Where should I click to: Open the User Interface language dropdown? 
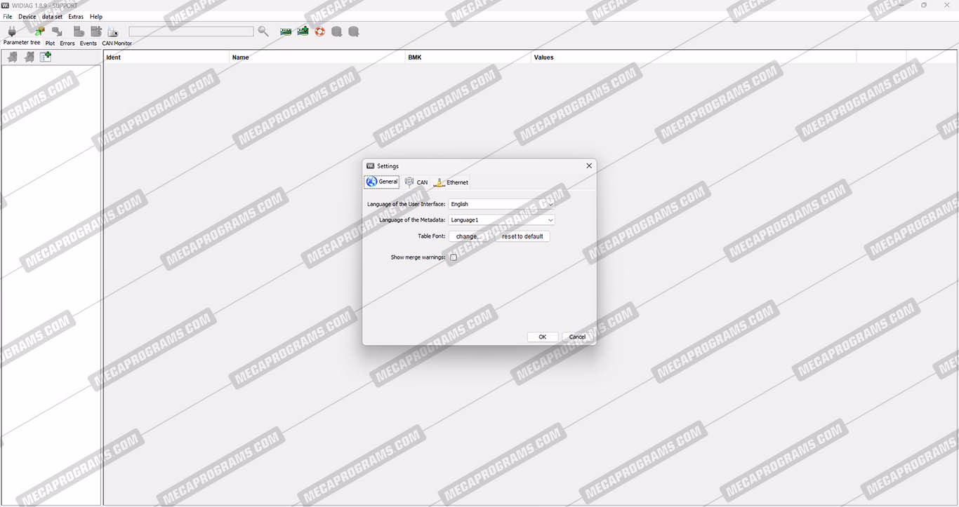pos(501,204)
